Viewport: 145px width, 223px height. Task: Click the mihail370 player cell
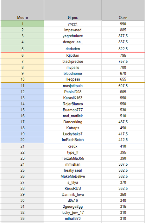coord(72,218)
